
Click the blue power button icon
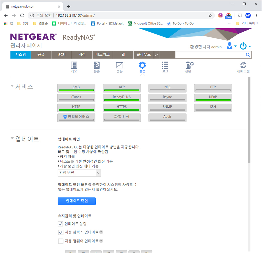pyautogui.click(x=243, y=46)
